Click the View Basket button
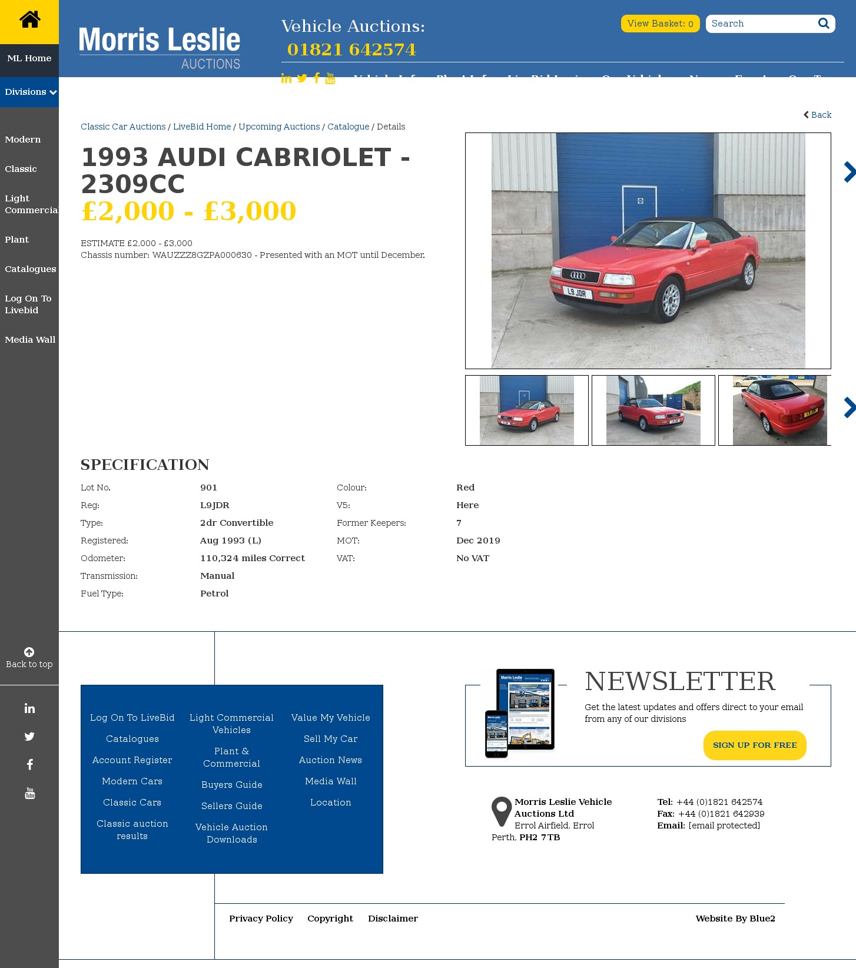The image size is (856, 968). [x=660, y=24]
